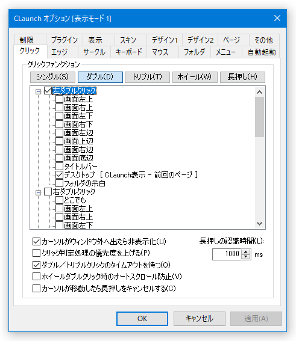The width and height of the screenshot is (296, 341).
Task: Check 画面左下 under 左ダブルクリック
Action: pyautogui.click(x=59, y=115)
